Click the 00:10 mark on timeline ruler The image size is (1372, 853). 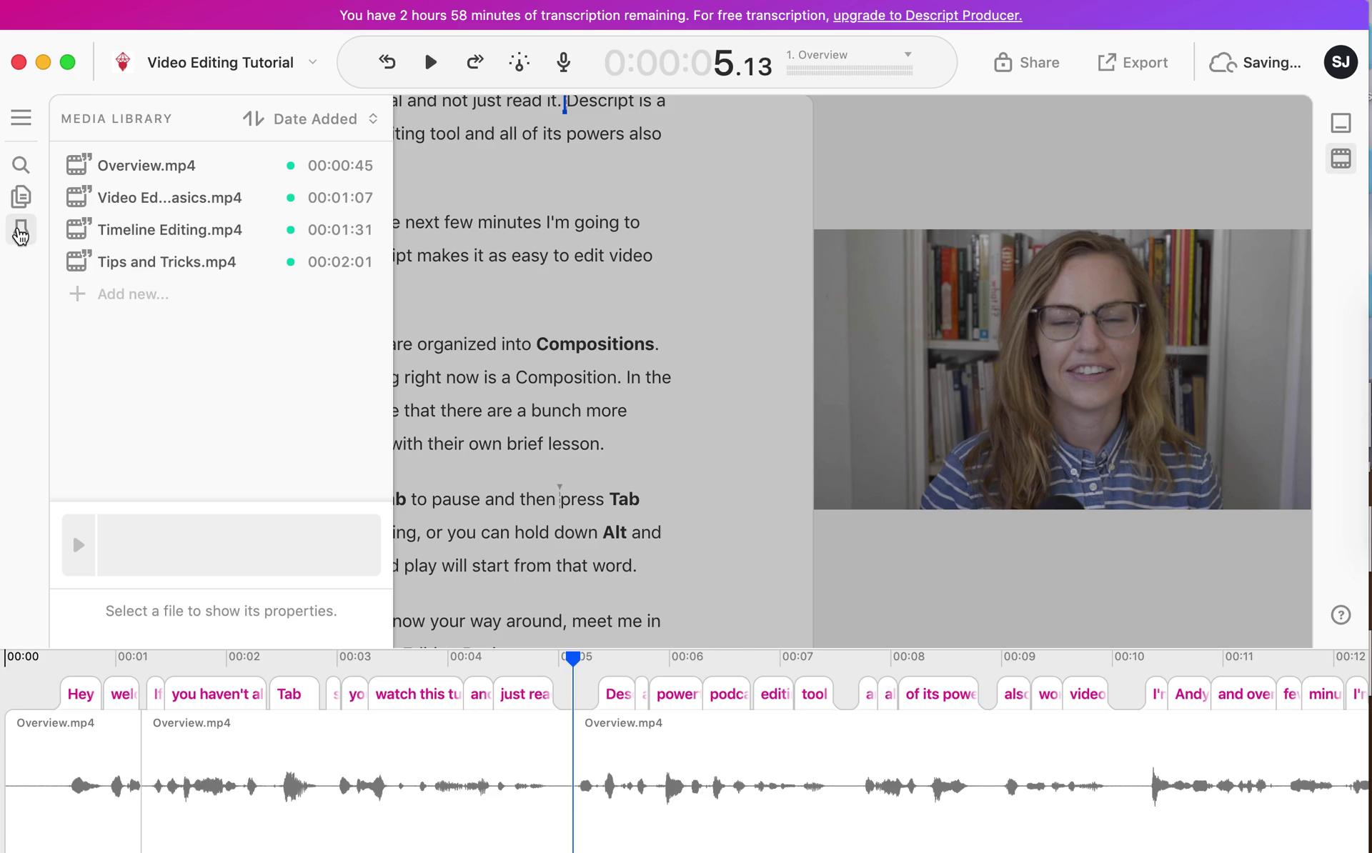[x=1128, y=656]
